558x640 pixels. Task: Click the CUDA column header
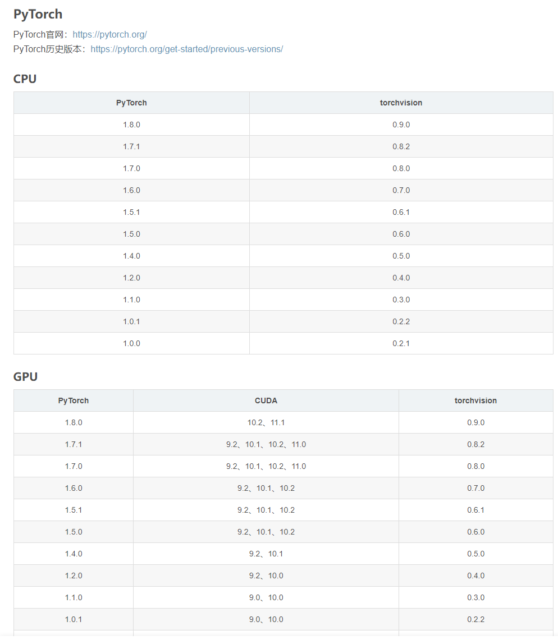pyautogui.click(x=266, y=400)
